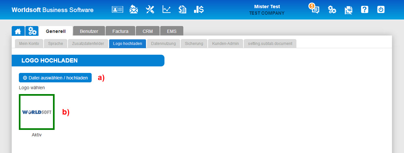Switch to the Generell tab
This screenshot has width=404, height=153.
tap(56, 31)
